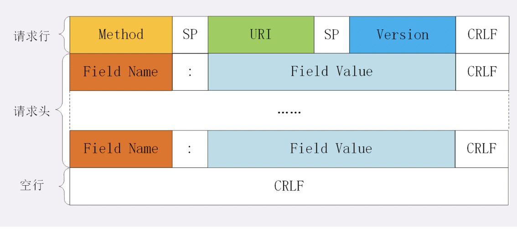The image size is (517, 229).
Task: Select the top Field Value block
Action: pos(331,72)
